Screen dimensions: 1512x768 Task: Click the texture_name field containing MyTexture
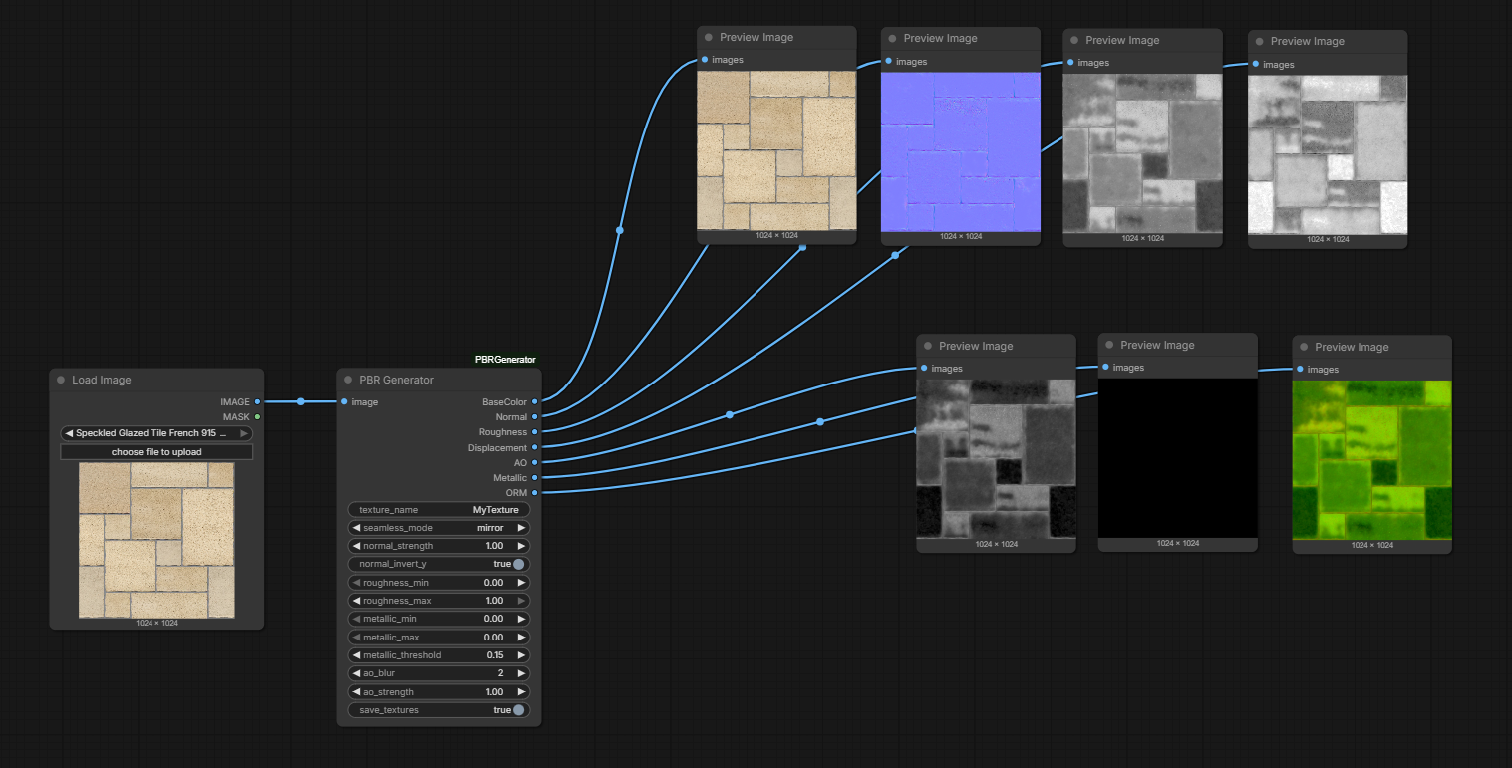click(x=439, y=509)
